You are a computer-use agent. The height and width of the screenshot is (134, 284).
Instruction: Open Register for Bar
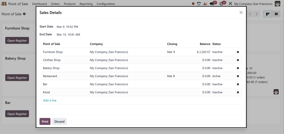(17, 114)
